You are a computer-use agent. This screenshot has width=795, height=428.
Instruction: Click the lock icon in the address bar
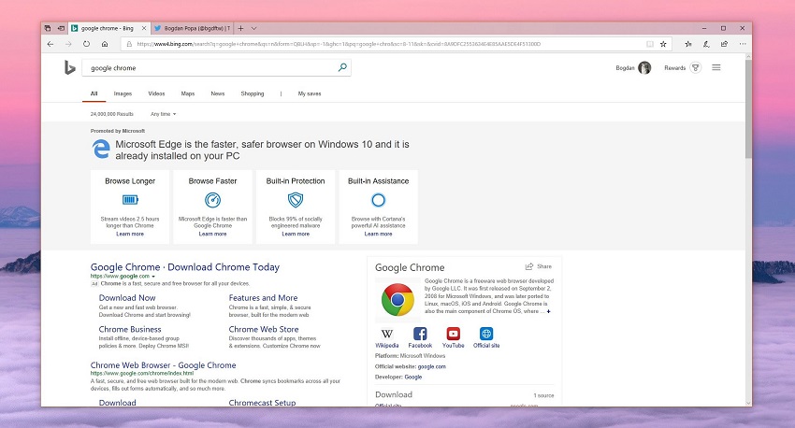pyautogui.click(x=129, y=44)
